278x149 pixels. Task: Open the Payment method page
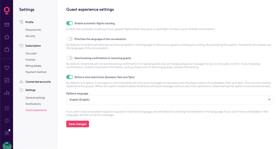pyautogui.click(x=36, y=72)
